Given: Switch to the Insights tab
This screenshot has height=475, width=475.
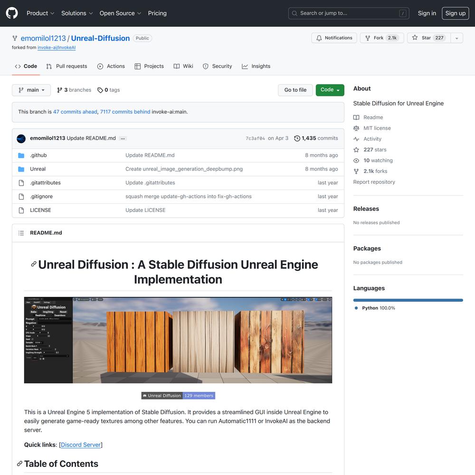Looking at the screenshot, I should [x=256, y=66].
